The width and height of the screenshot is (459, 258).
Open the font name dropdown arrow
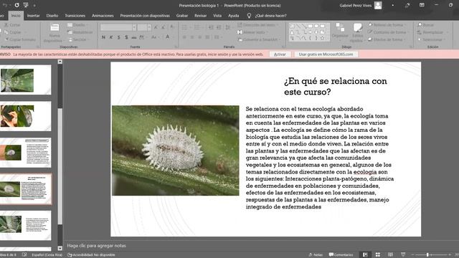tap(134, 27)
